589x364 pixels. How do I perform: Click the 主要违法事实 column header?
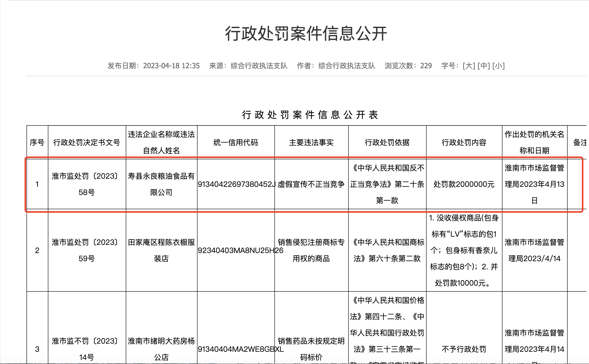(311, 142)
